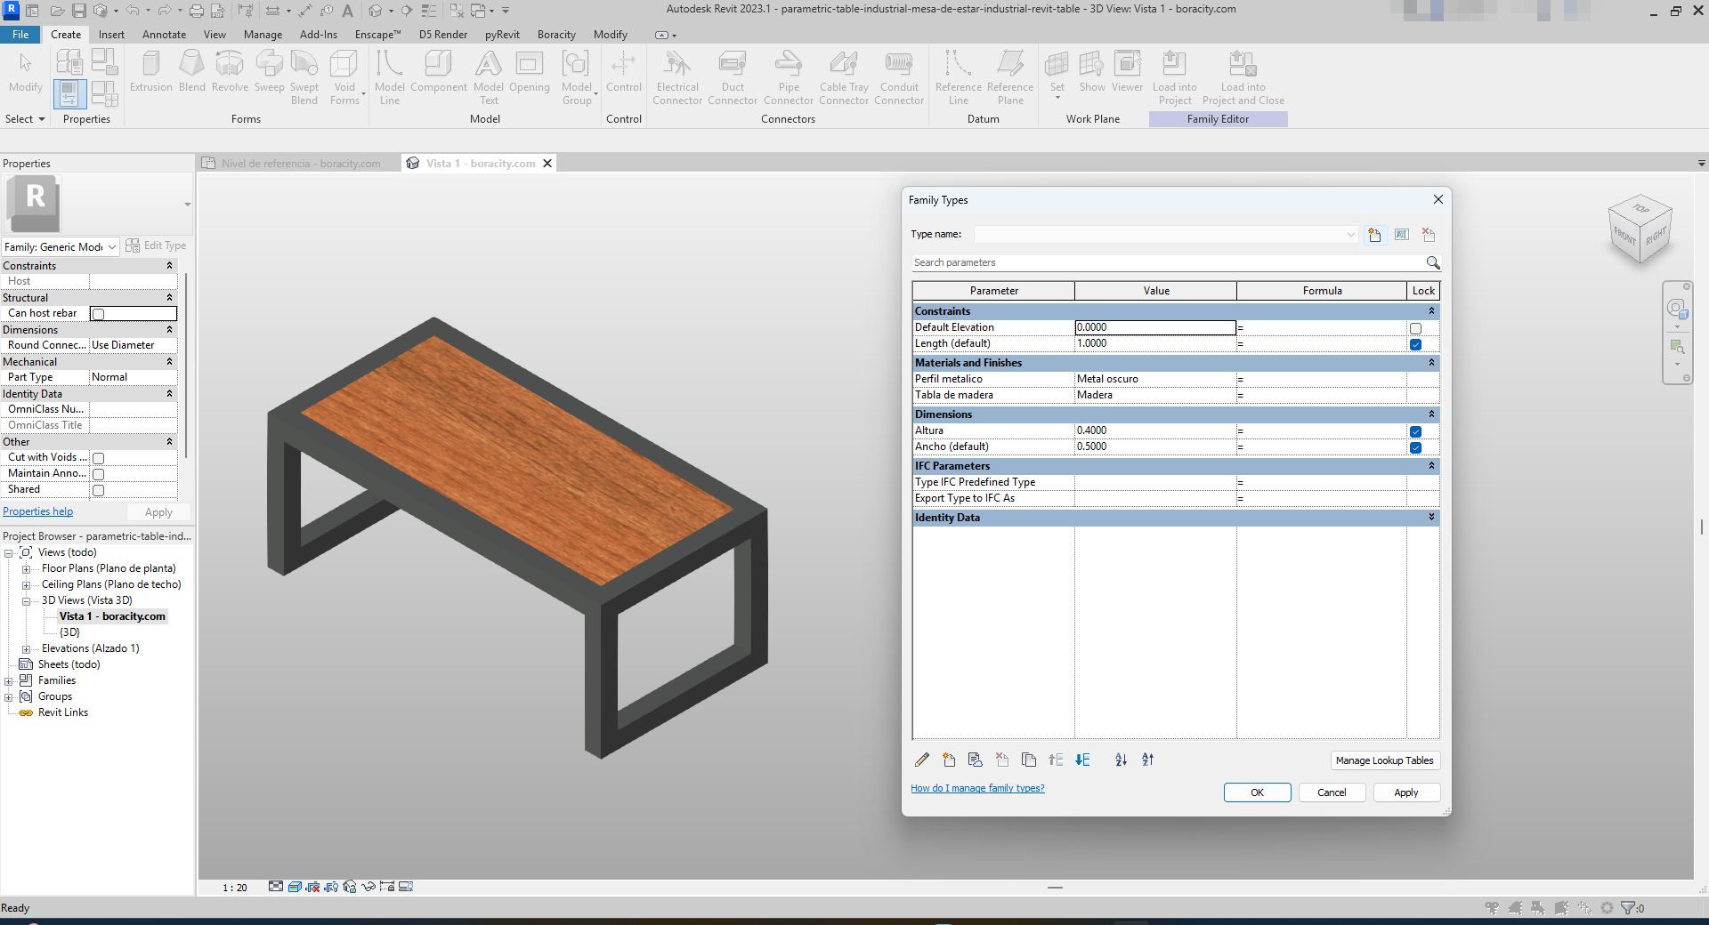
Task: Open the Properties help link
Action: (37, 511)
